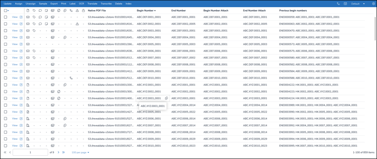Click the near duplicates column header icon
The image size is (377, 159).
(x=65, y=10)
